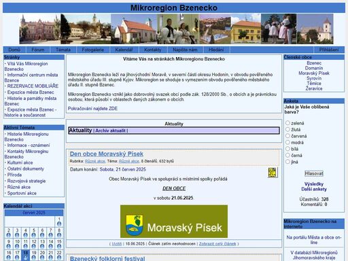Image resolution: width=348 pixels, height=261 pixels.
Task: Open the Fórum menu item
Action: 38,50
